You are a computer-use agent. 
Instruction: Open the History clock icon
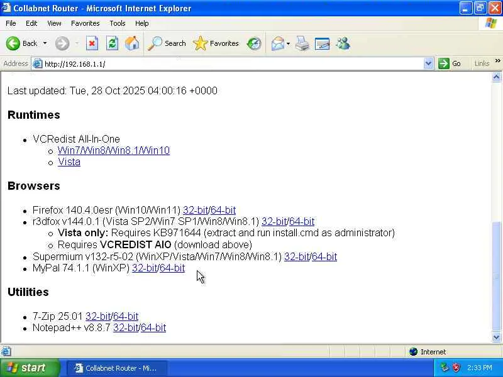254,43
